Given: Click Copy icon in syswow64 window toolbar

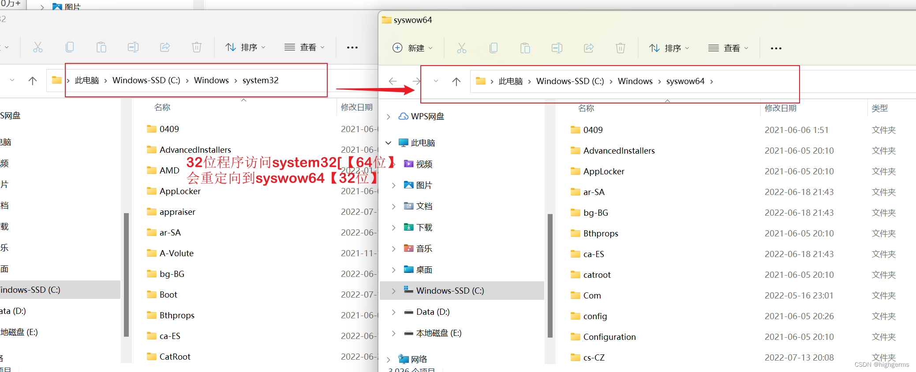Looking at the screenshot, I should (x=494, y=48).
